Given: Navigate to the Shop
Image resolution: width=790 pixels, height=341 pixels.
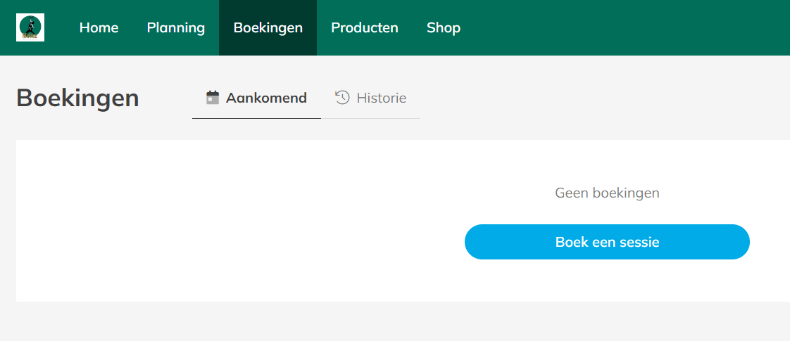Looking at the screenshot, I should click(x=444, y=27).
